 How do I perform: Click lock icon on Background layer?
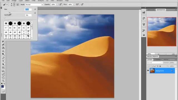click(172, 71)
